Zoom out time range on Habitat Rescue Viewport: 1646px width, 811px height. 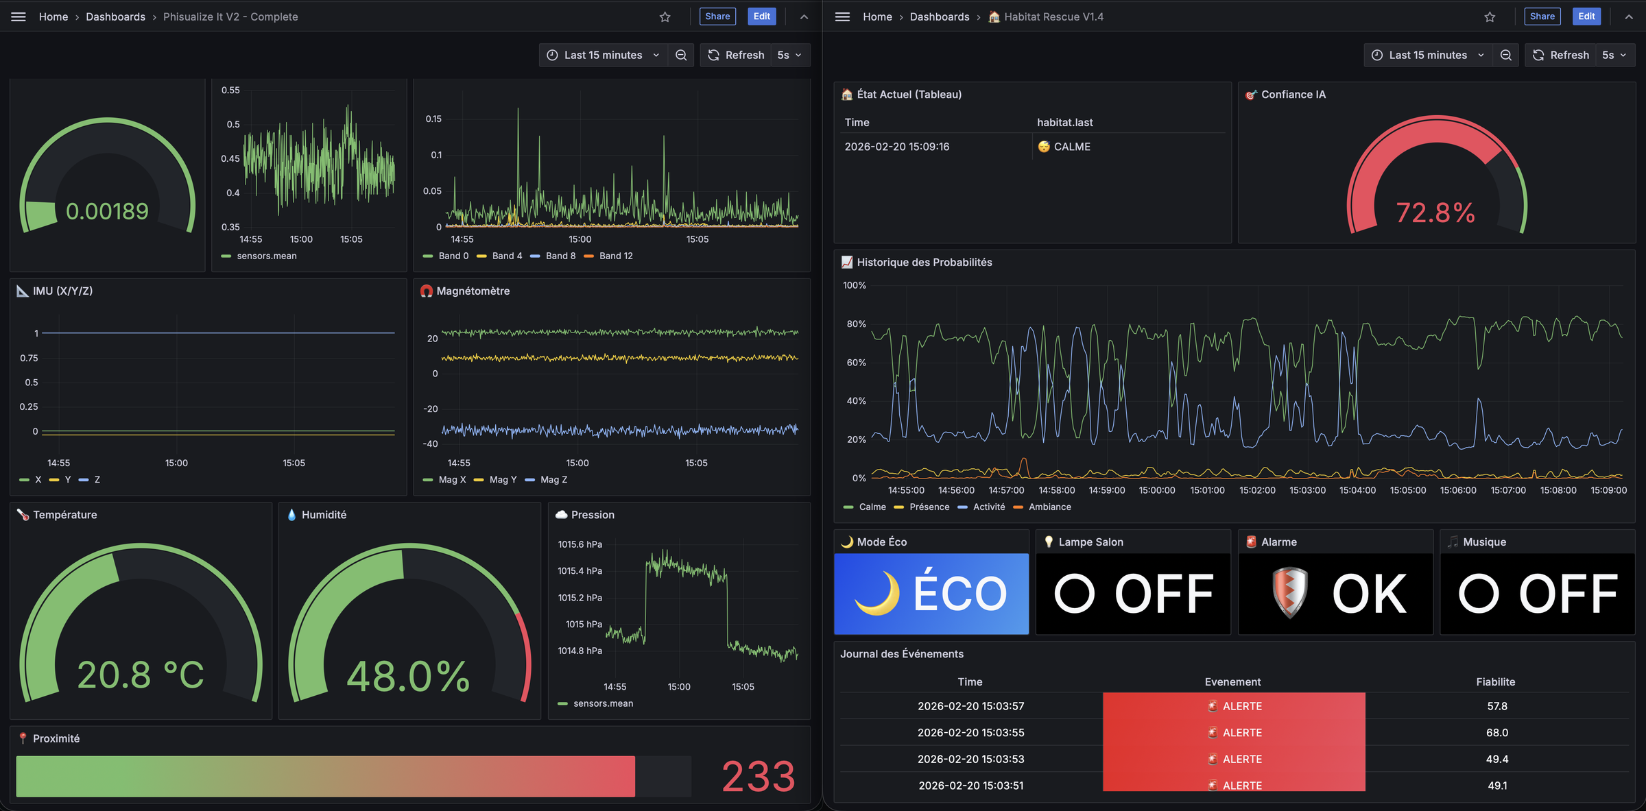point(1506,55)
